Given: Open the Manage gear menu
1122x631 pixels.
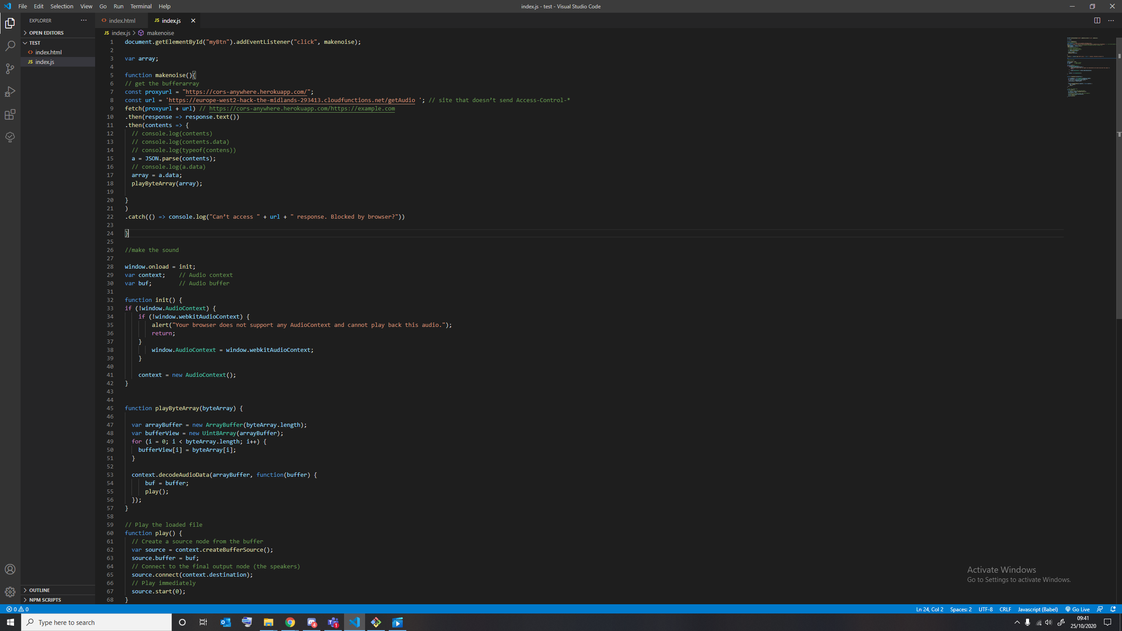Looking at the screenshot, I should (10, 592).
